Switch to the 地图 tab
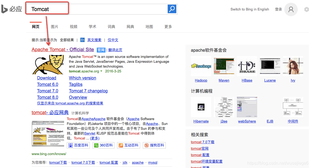Image resolution: width=311 pixels, height=168 pixels. pos(149,27)
